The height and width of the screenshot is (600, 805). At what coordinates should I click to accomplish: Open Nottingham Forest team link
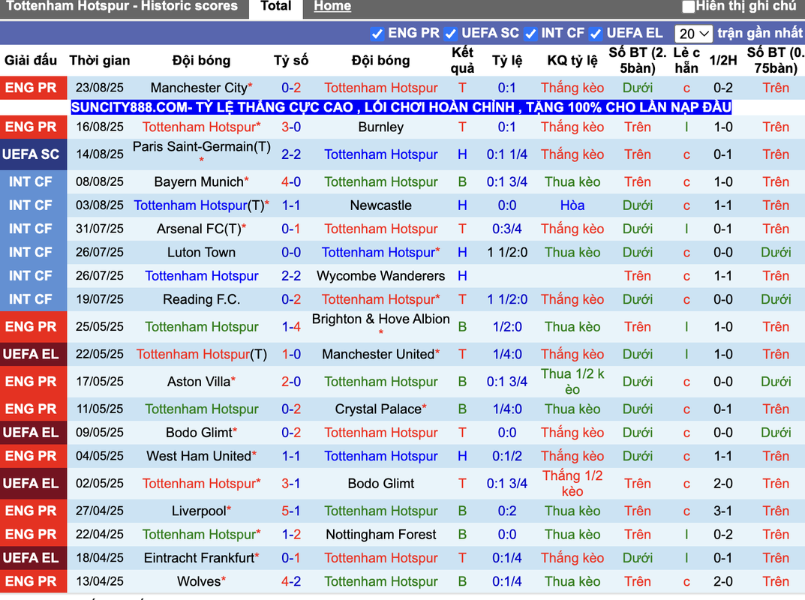pos(381,535)
